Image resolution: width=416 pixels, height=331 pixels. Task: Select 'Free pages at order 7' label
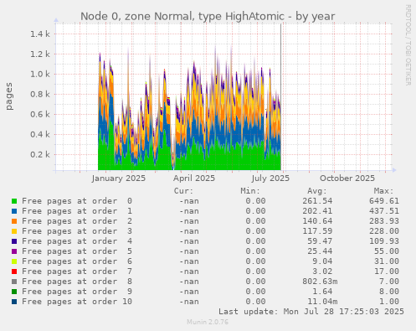[77, 272]
